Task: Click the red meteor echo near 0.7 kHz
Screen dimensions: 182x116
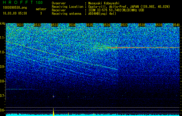Action: click(54, 97)
